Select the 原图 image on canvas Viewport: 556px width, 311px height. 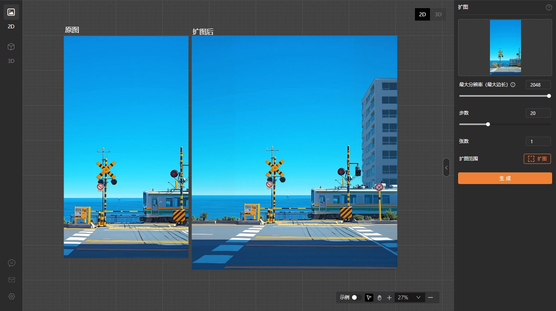126,147
